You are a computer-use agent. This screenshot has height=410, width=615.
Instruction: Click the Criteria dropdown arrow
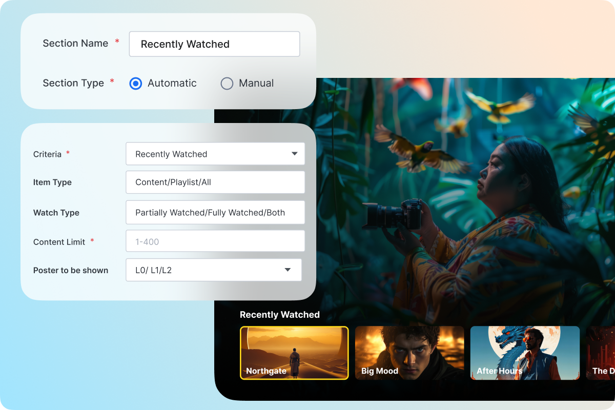point(294,154)
